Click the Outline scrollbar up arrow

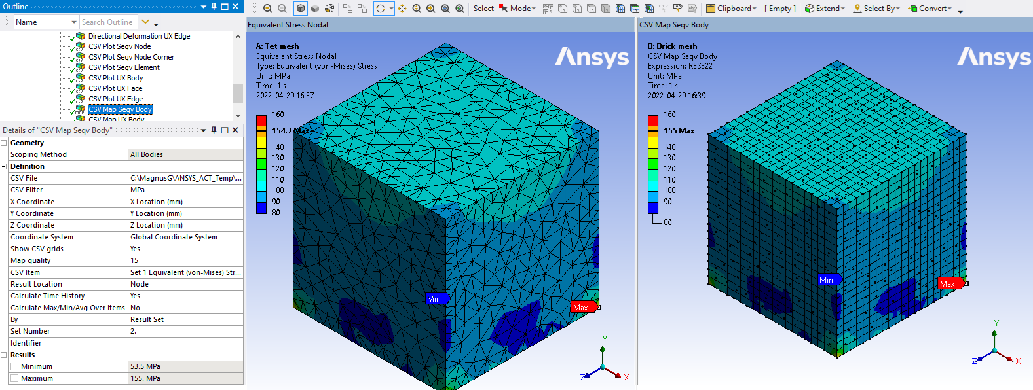click(238, 37)
